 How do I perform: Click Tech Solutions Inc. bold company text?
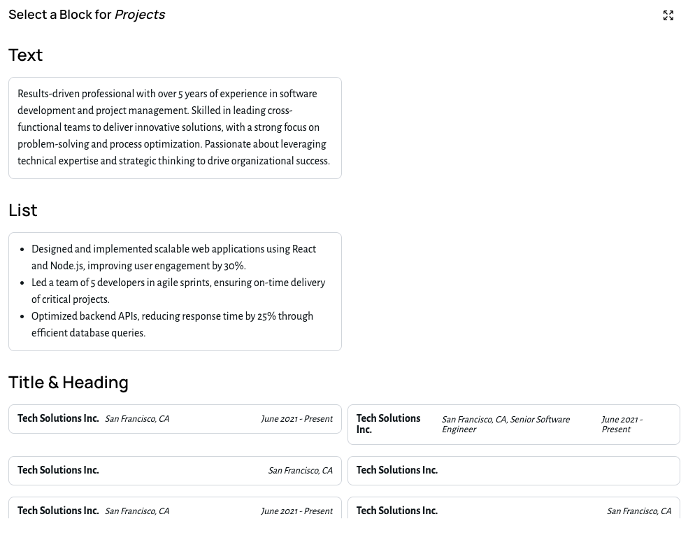coord(58,418)
